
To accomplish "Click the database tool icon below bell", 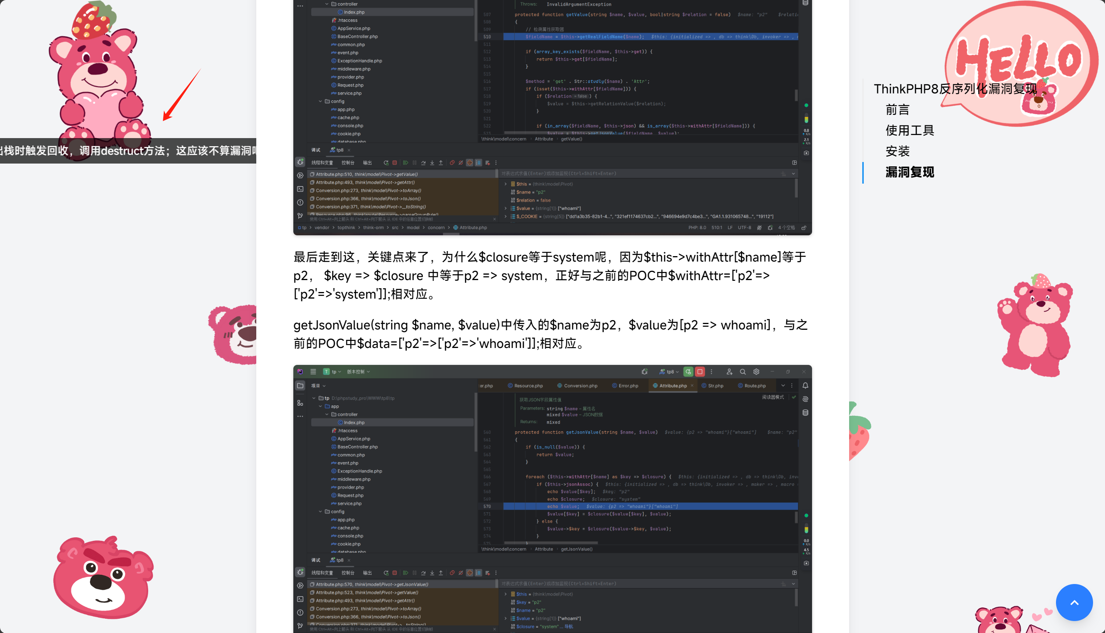I will (805, 413).
